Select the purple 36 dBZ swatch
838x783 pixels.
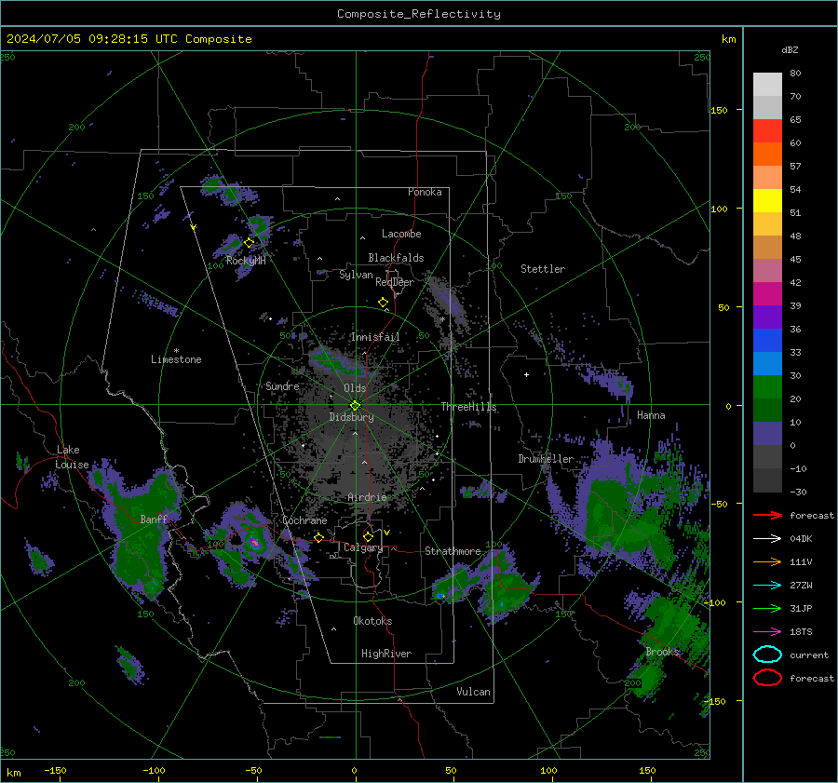tap(767, 317)
